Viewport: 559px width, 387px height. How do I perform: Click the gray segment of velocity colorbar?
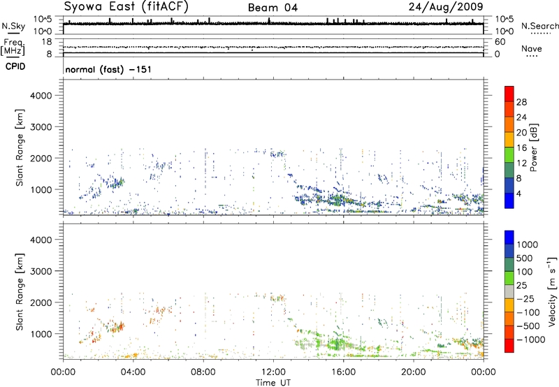(509, 292)
